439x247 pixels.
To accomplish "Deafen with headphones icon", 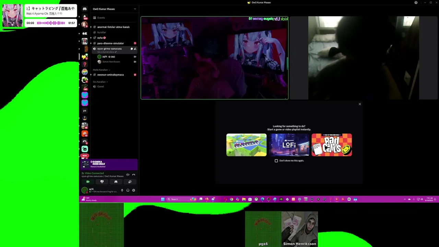I will (128, 190).
